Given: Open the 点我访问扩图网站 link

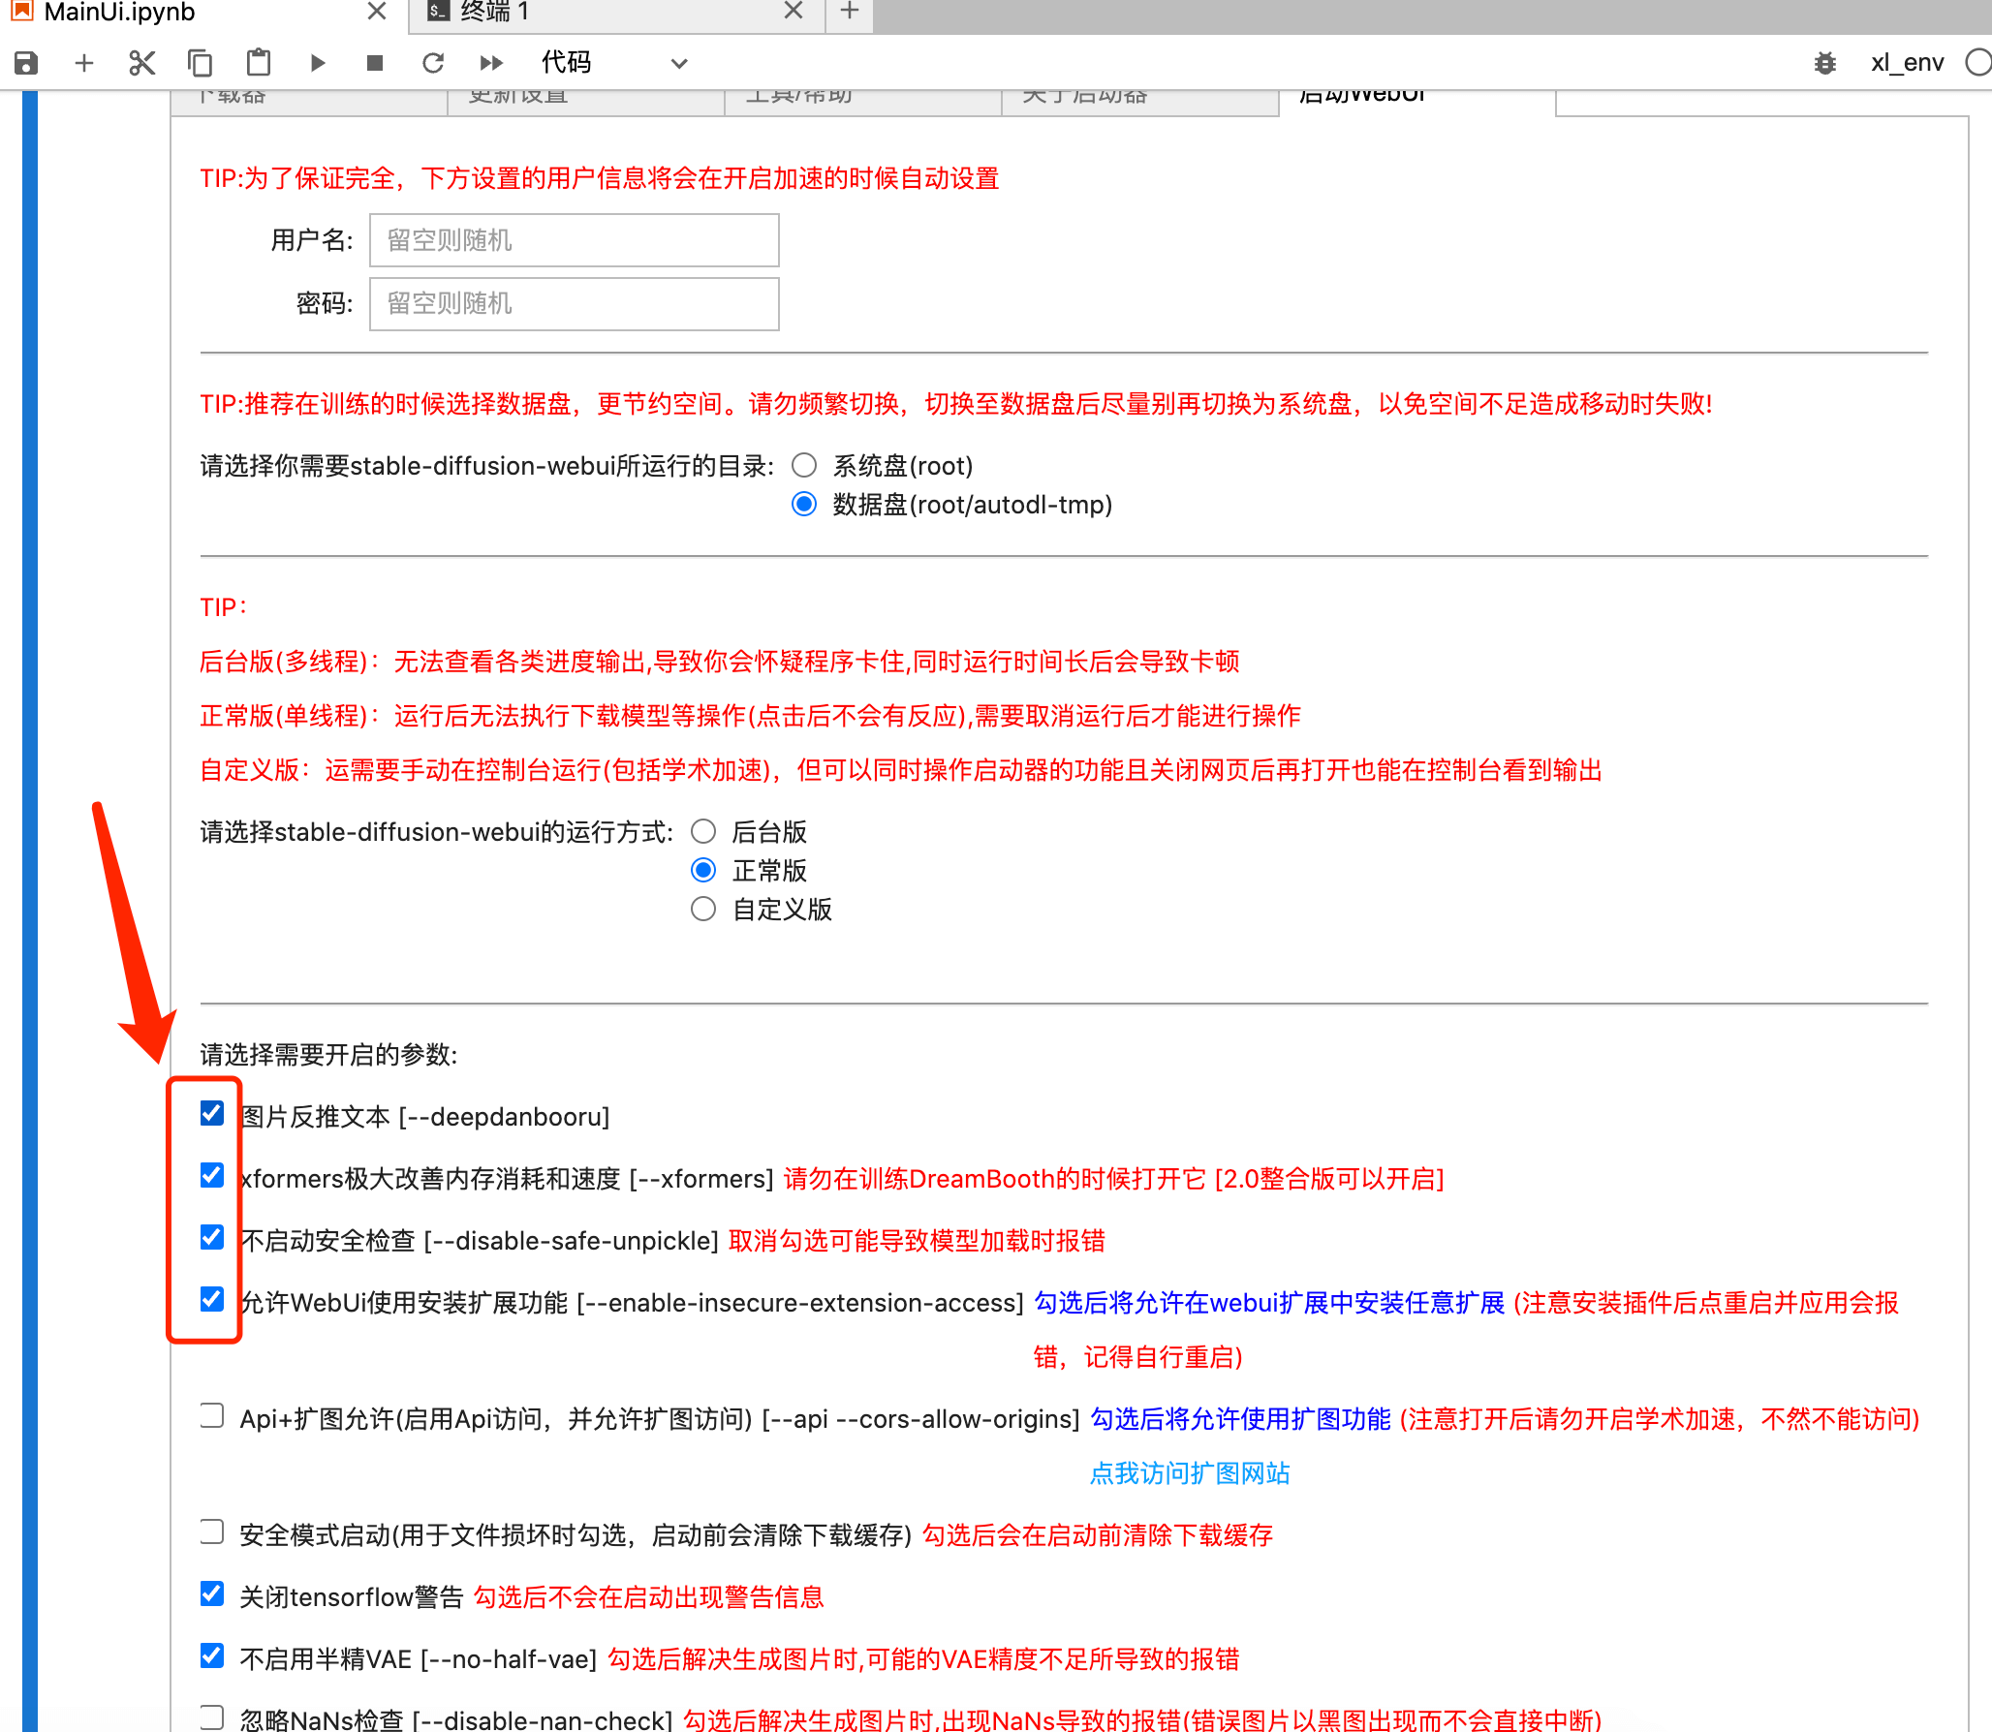Looking at the screenshot, I should pyautogui.click(x=1190, y=1473).
